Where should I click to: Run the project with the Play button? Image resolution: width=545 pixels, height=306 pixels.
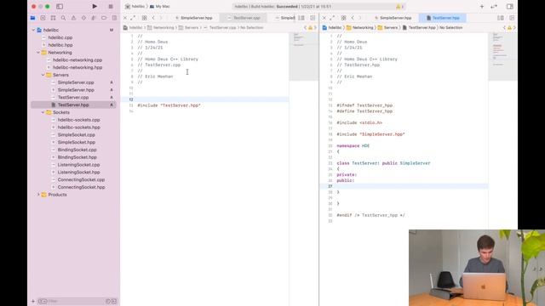[x=95, y=6]
